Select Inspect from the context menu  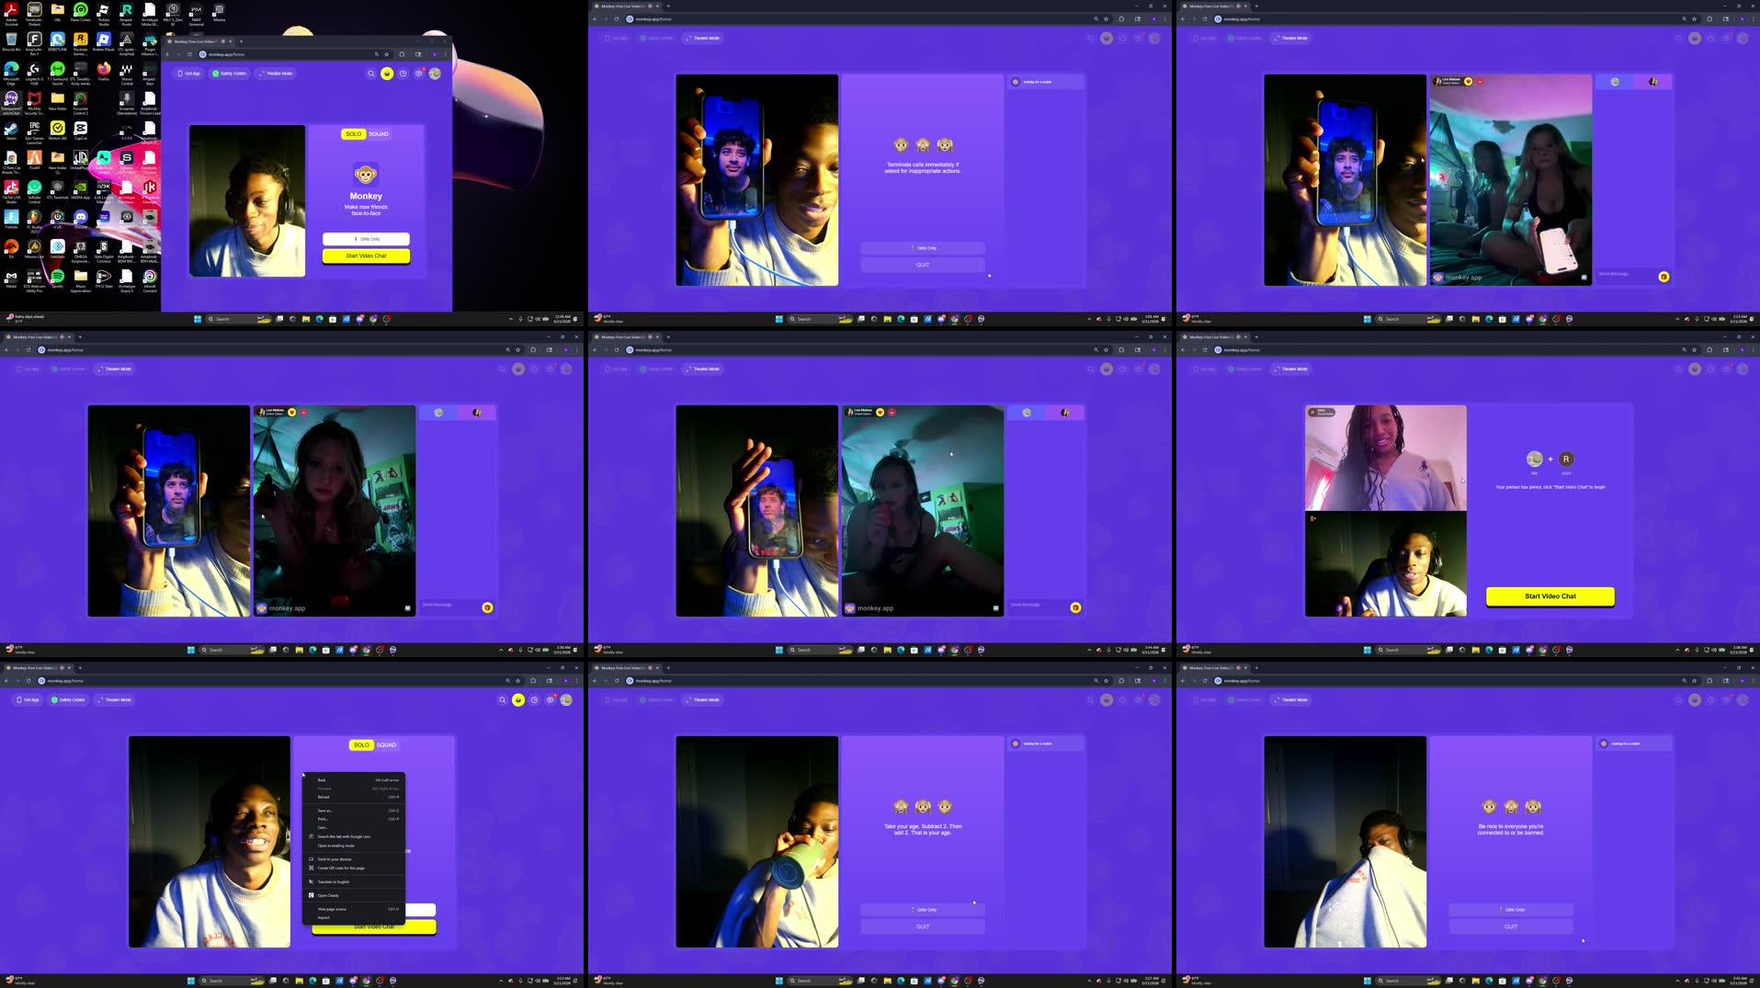pyautogui.click(x=324, y=917)
